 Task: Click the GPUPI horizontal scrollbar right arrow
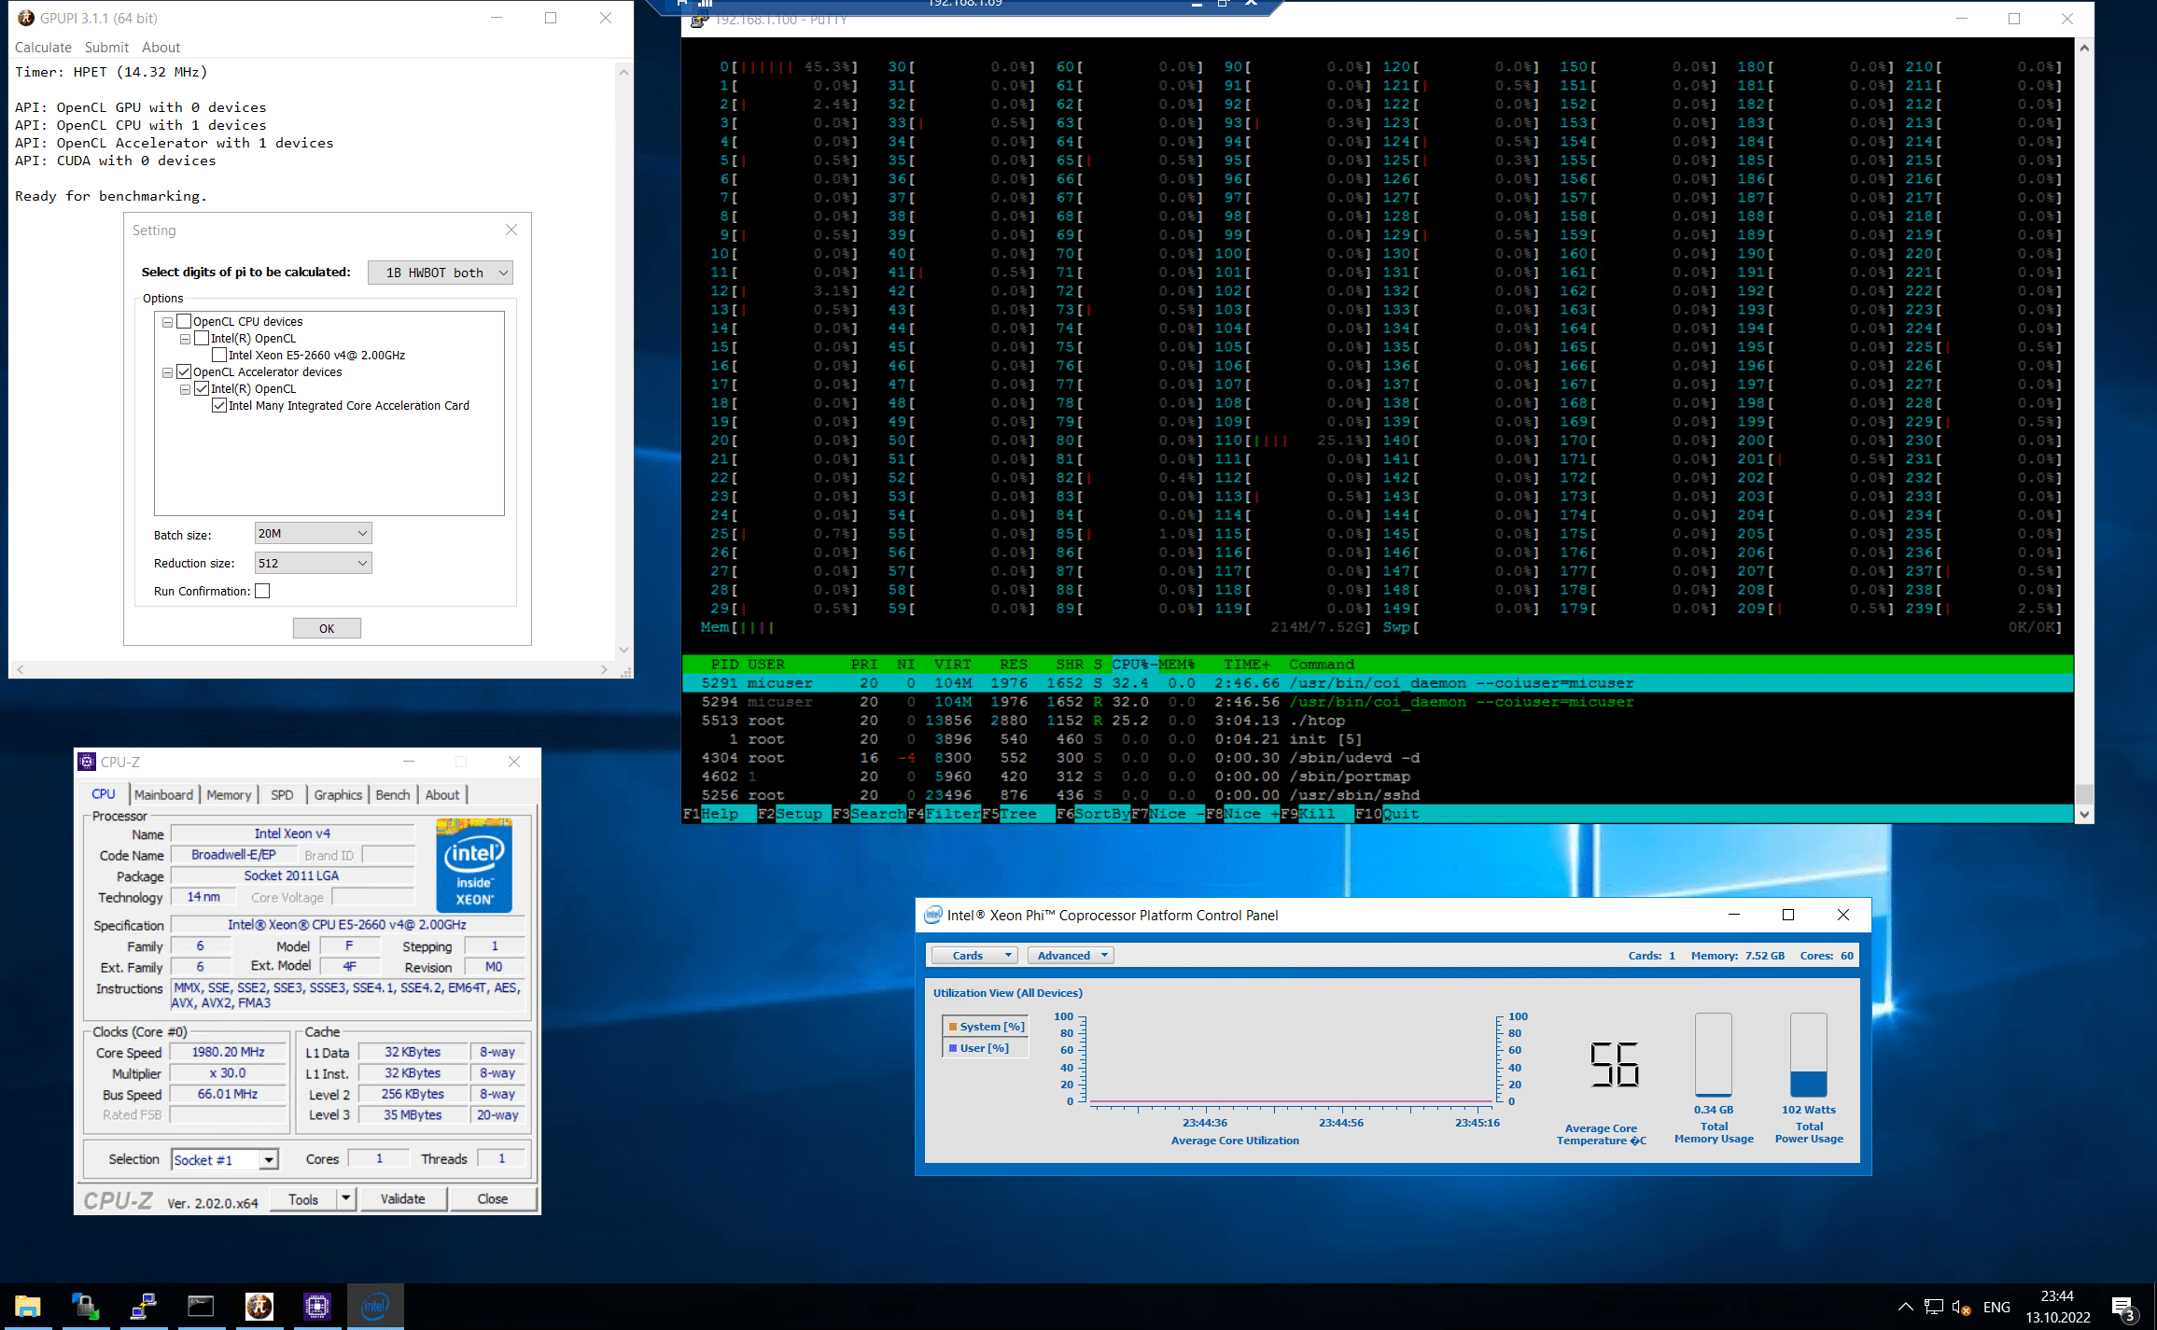click(x=604, y=669)
